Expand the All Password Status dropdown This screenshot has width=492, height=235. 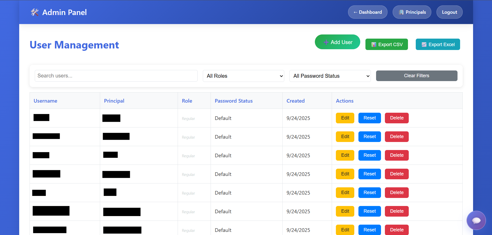330,76
